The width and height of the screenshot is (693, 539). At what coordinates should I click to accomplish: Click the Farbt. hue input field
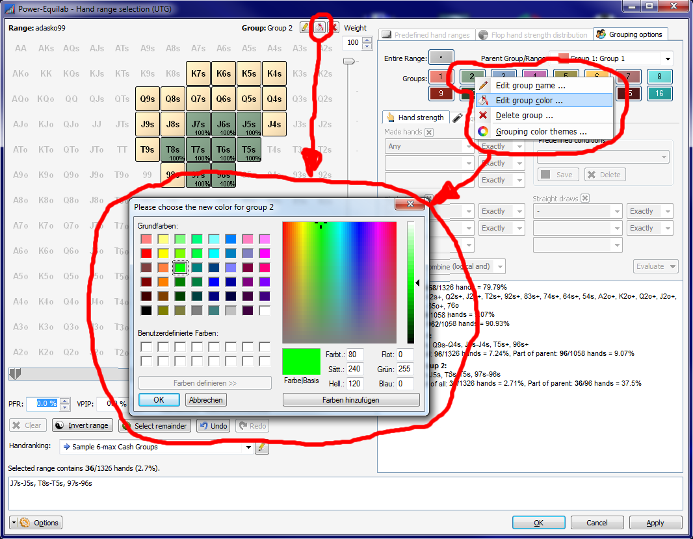[x=355, y=355]
